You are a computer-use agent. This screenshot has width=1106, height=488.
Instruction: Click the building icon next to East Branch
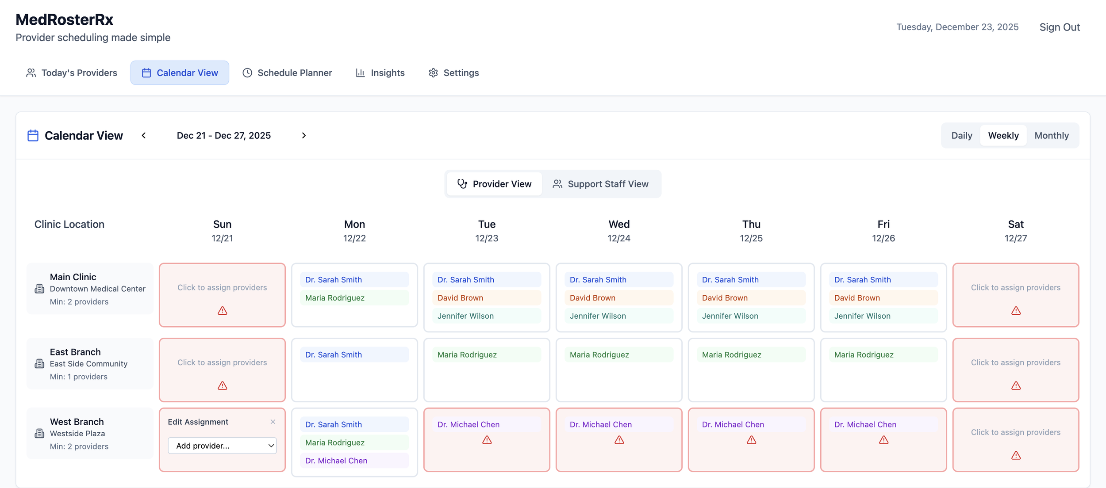pos(39,364)
